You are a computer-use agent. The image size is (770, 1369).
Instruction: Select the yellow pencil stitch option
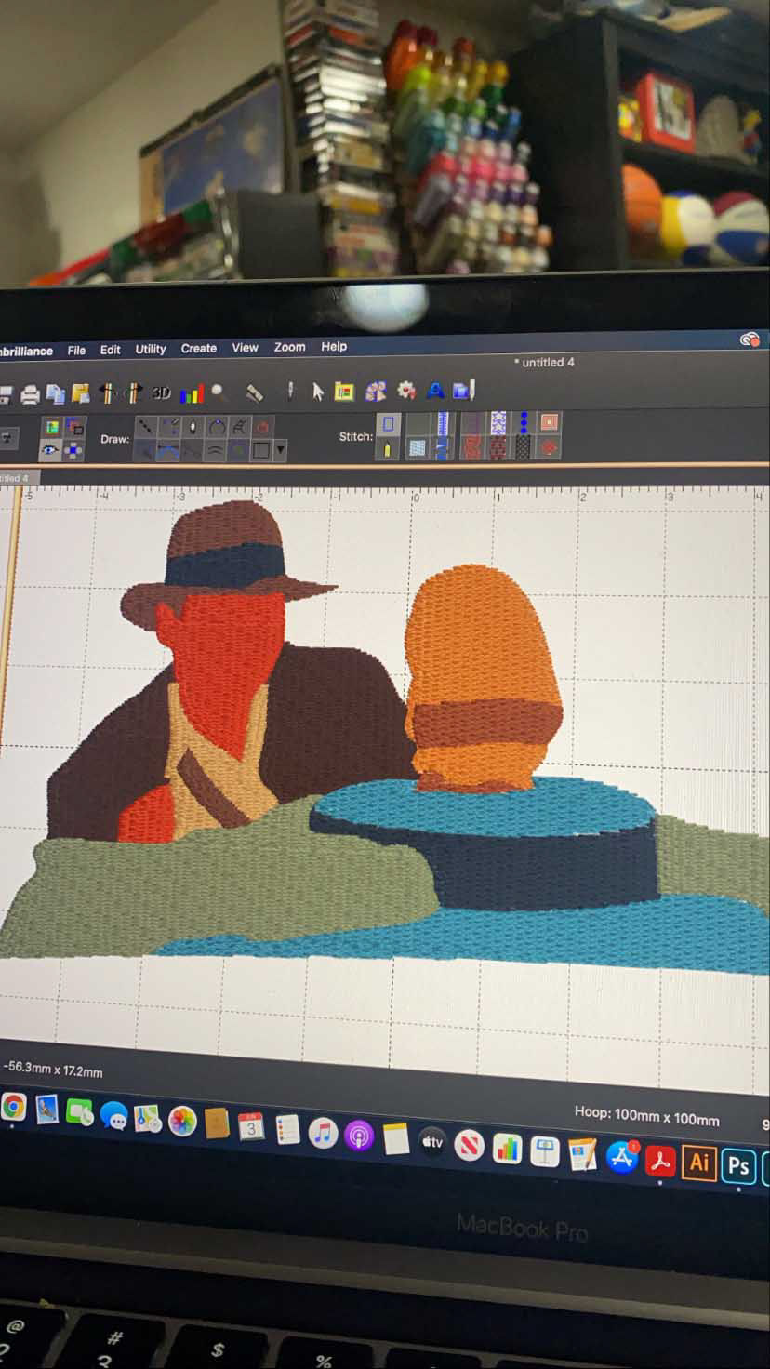388,448
